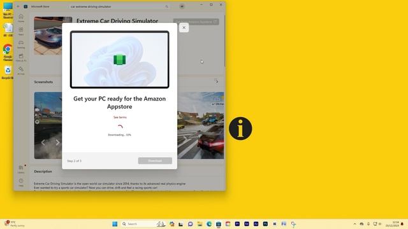Open Chat from the taskbar

190,224
